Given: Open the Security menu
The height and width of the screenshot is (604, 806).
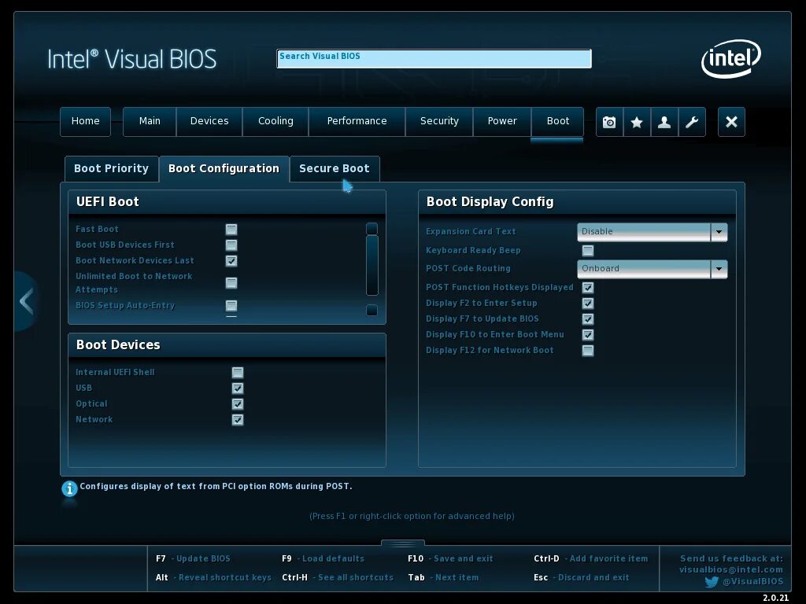Looking at the screenshot, I should coord(439,122).
